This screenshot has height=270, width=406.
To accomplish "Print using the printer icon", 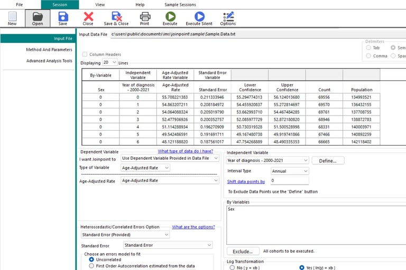I will click(145, 18).
